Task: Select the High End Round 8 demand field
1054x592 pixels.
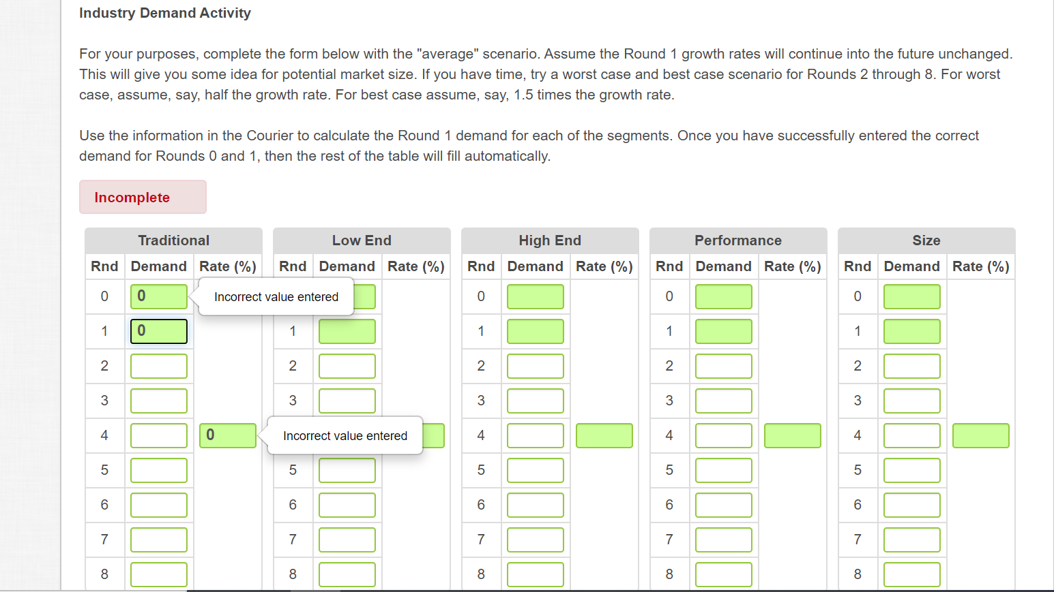Action: tap(535, 574)
